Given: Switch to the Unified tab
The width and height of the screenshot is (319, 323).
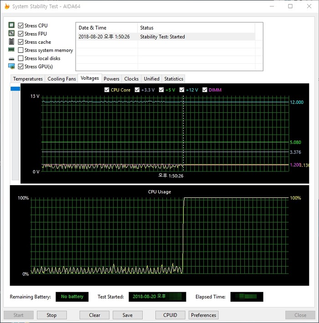Looking at the screenshot, I should click(x=152, y=79).
